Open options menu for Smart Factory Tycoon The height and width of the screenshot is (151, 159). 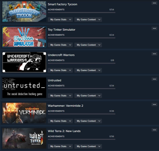[154, 3]
